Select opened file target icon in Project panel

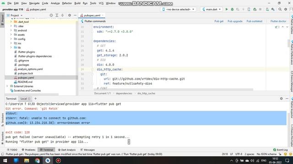click(51, 15)
